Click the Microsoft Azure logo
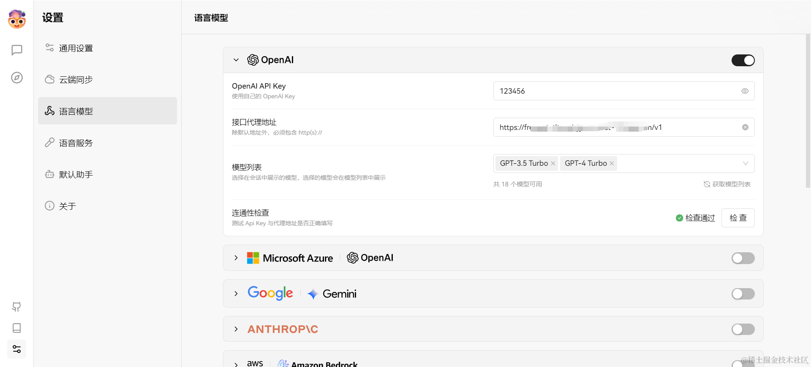The height and width of the screenshot is (367, 811). (290, 258)
